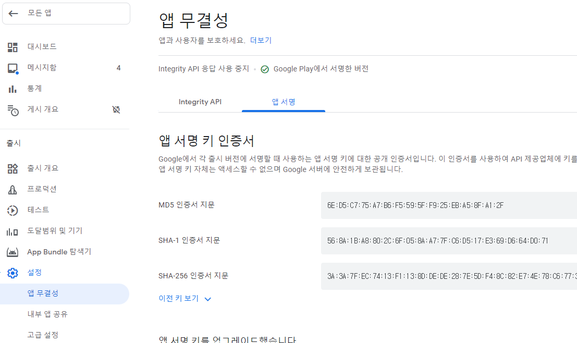
Task: Click the 설정 gear icon
Action: [x=13, y=273]
